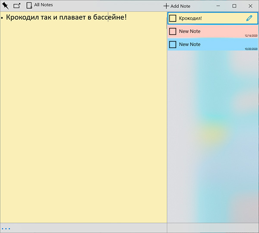259x233 pixels.
Task: Click the pop-out window icon
Action: (17, 6)
